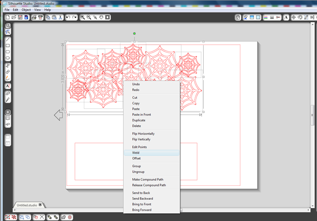
Task: Open the Object menu
Action: (26, 9)
